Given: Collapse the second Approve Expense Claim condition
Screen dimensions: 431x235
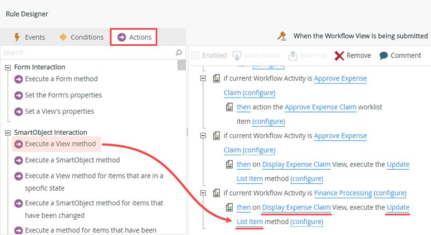Looking at the screenshot, I should click(203, 136).
